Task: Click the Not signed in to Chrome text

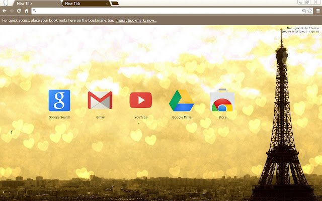Action: point(303,28)
